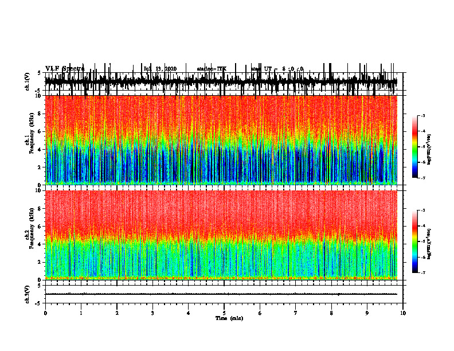
Task: Click the ch.3 flat voltage trace
Action: pos(221,294)
